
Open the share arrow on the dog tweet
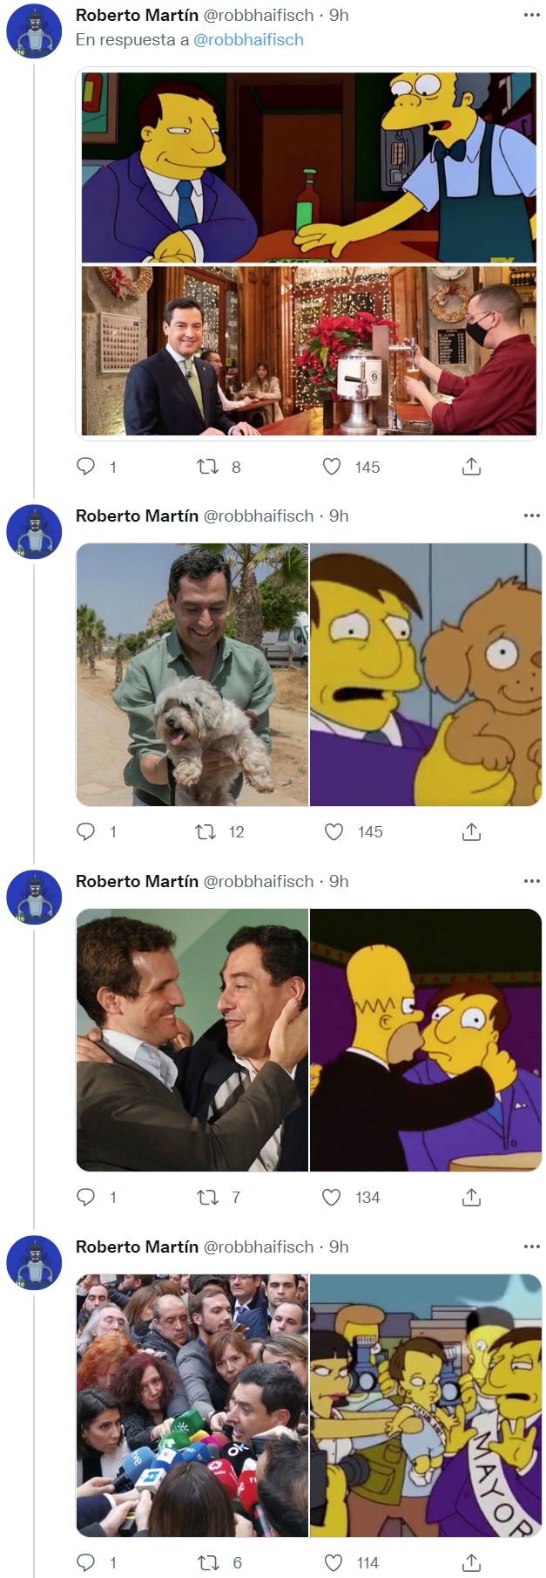472,831
